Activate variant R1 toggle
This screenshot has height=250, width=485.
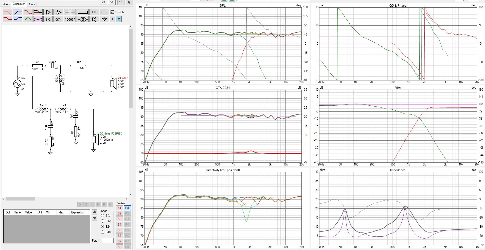click(x=127, y=208)
